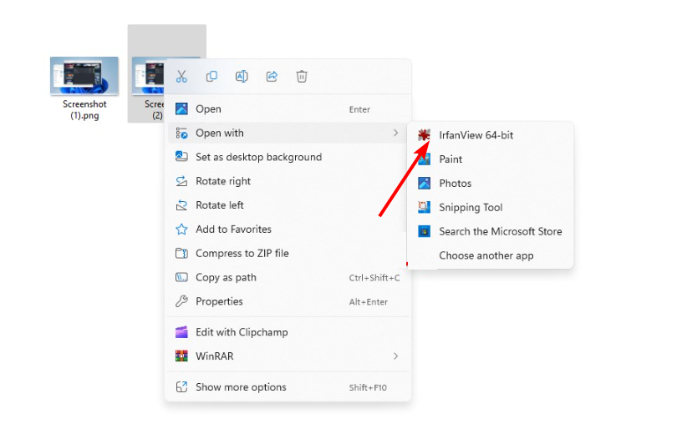Click the Screenshot (1).png file name

tap(84, 109)
